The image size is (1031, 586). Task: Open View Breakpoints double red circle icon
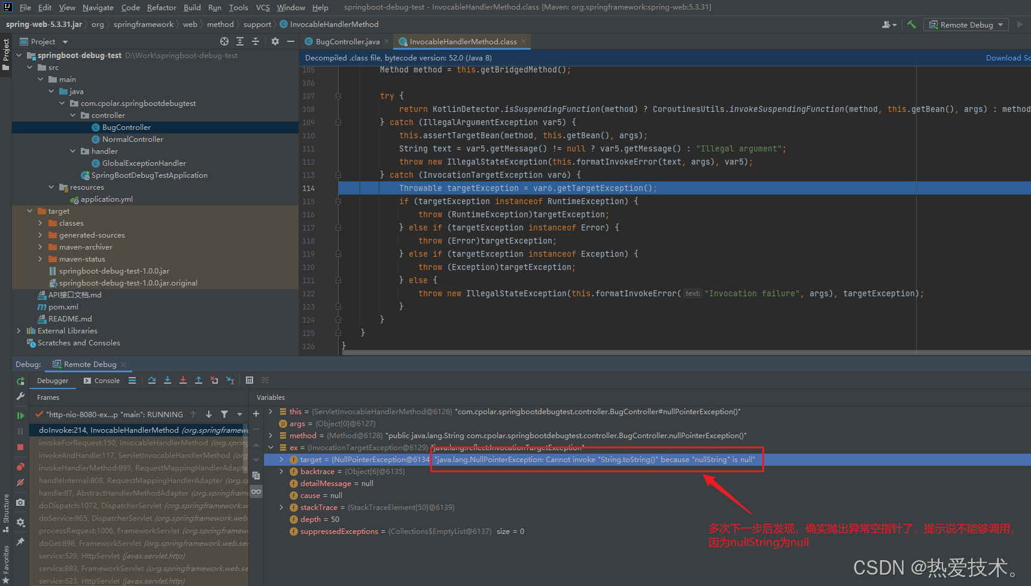[20, 467]
